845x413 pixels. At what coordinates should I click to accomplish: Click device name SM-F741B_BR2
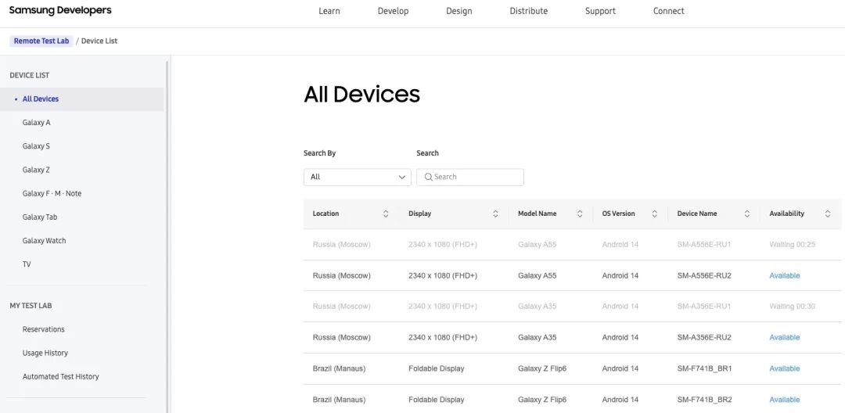(704, 400)
